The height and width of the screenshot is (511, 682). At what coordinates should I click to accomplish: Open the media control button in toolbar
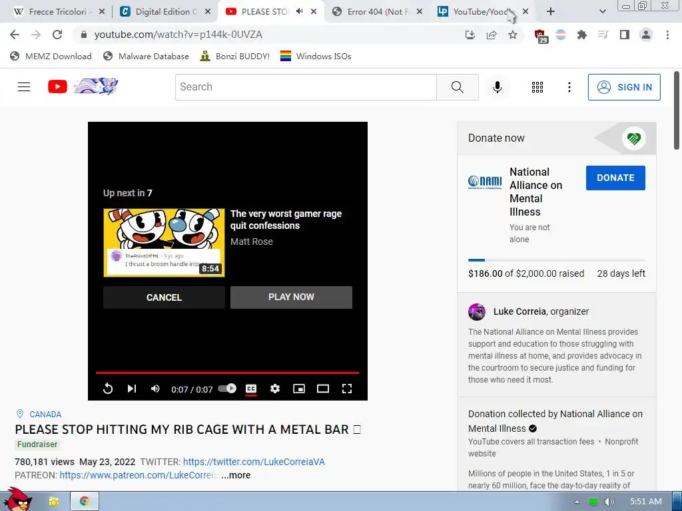[x=603, y=35]
